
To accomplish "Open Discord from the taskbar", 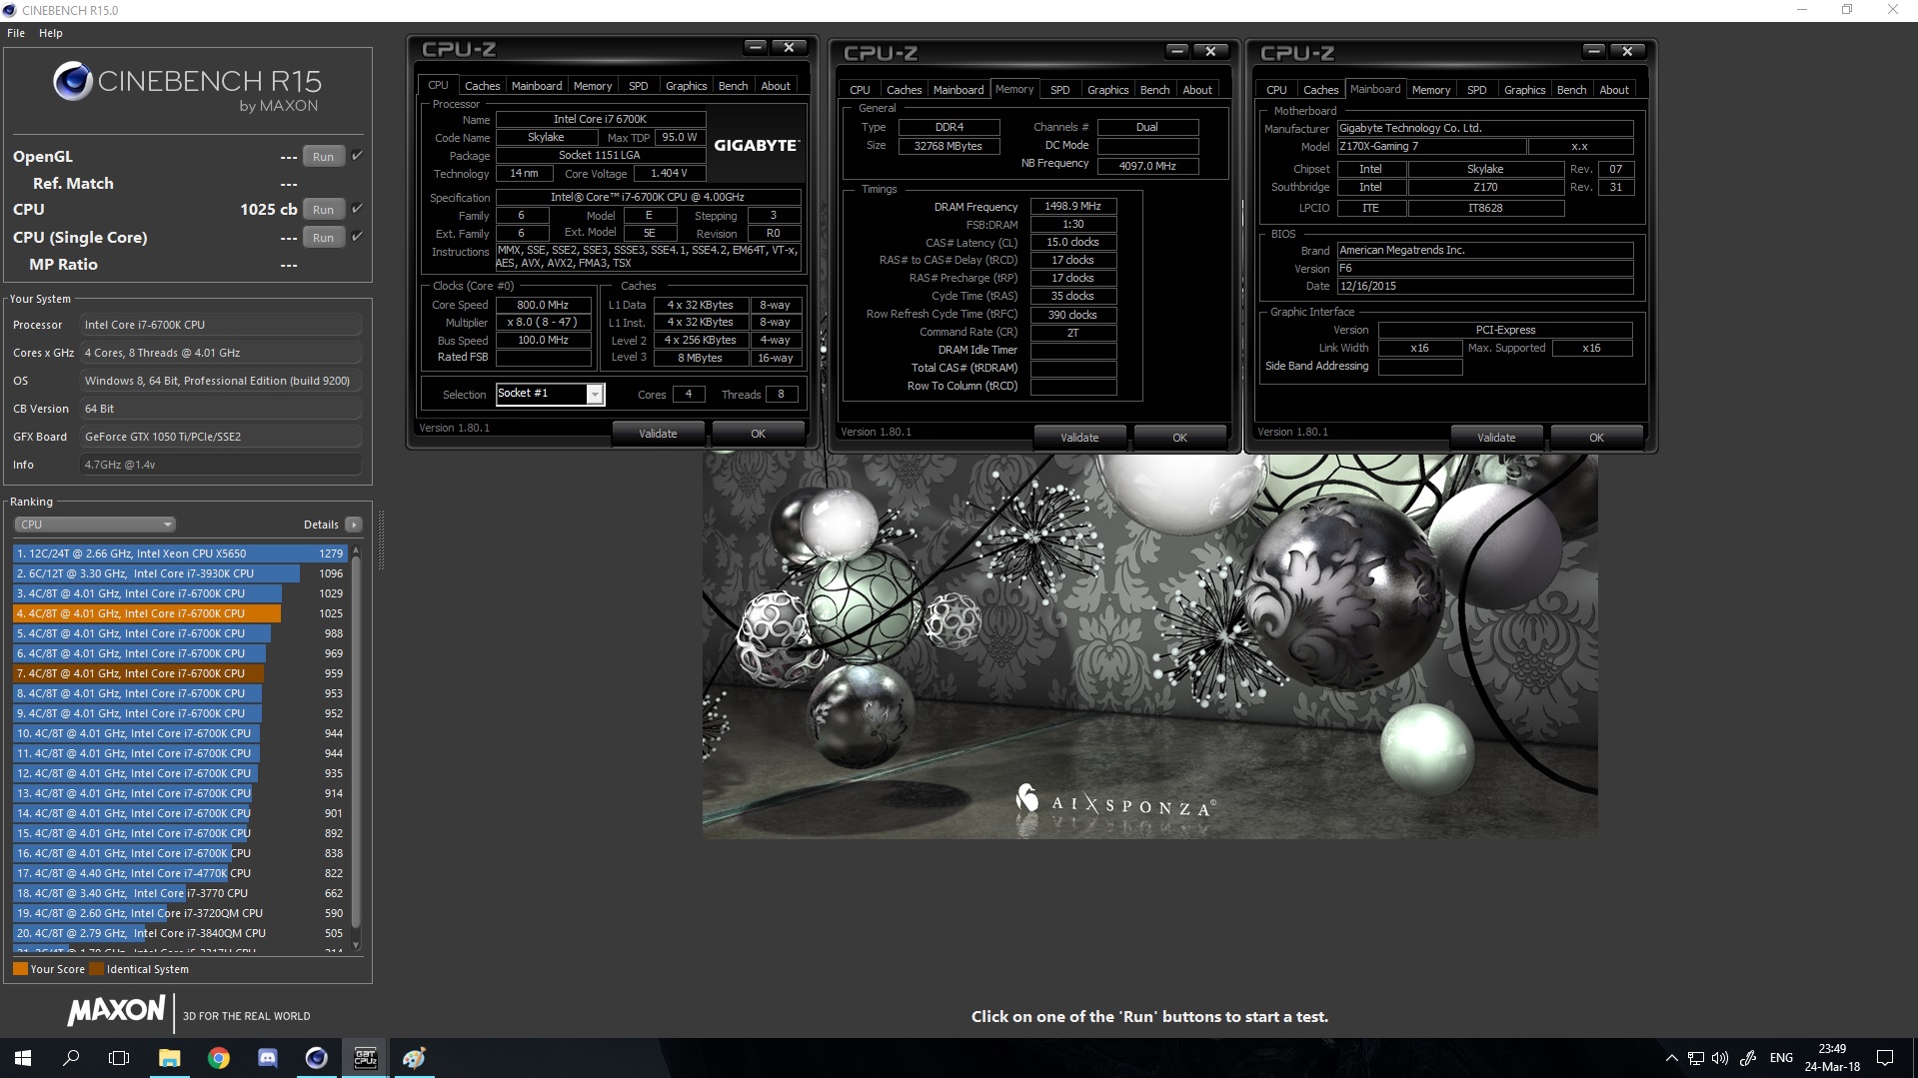I will click(x=267, y=1058).
